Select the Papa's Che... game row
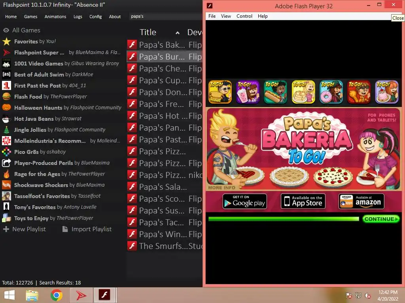Image resolution: width=405 pixels, height=303 pixels. [x=165, y=69]
